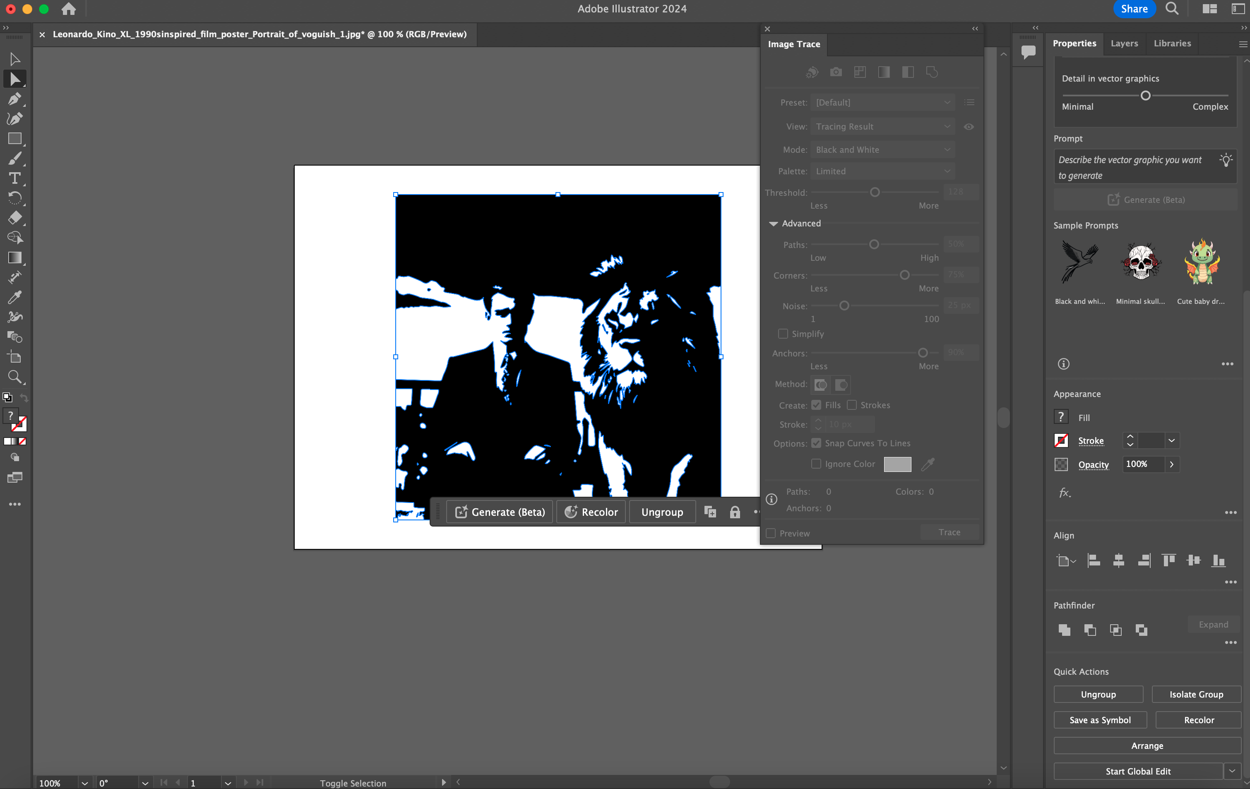Enable the Ignore Color checkbox
1250x789 pixels.
click(816, 464)
